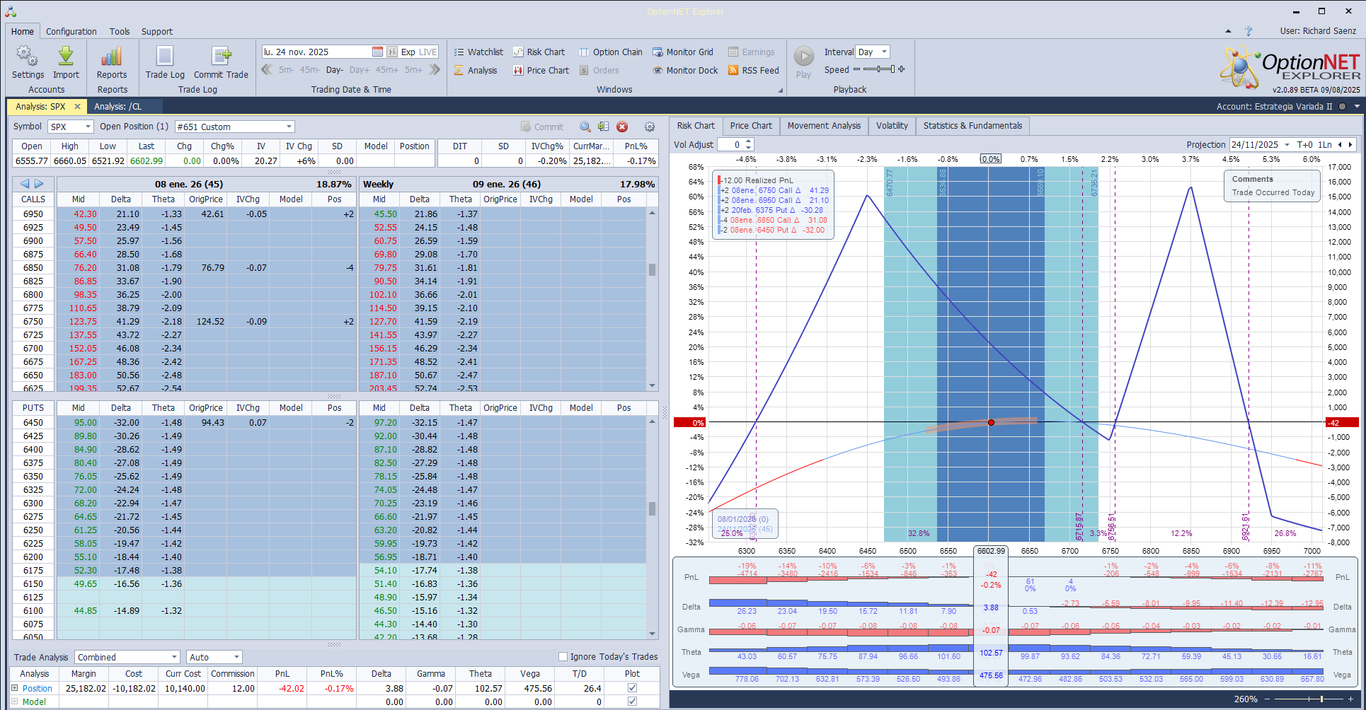Switch to the Movement Analysis tab

click(x=824, y=126)
